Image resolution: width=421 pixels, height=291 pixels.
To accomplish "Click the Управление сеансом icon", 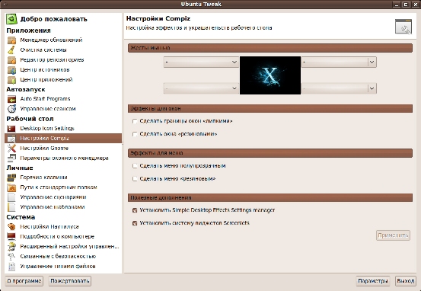I will click(11, 109).
